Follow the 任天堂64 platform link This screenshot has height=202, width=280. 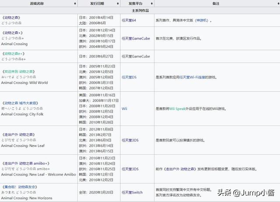(129, 21)
